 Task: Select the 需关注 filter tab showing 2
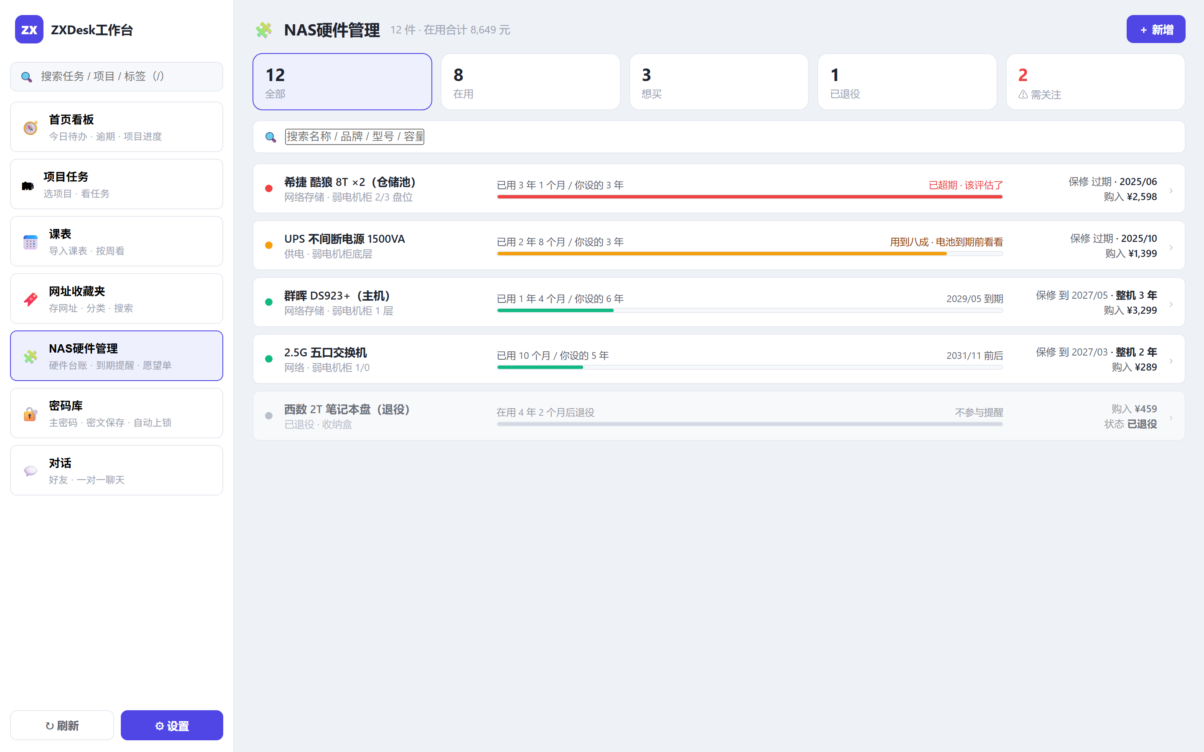pos(1096,81)
